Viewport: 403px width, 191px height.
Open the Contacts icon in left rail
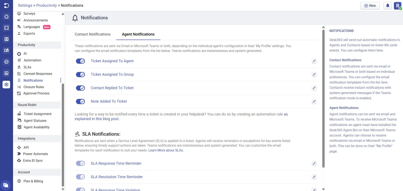point(6,39)
